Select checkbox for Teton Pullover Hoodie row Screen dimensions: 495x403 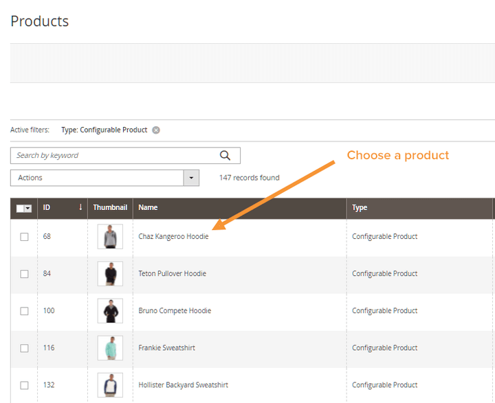click(x=24, y=274)
